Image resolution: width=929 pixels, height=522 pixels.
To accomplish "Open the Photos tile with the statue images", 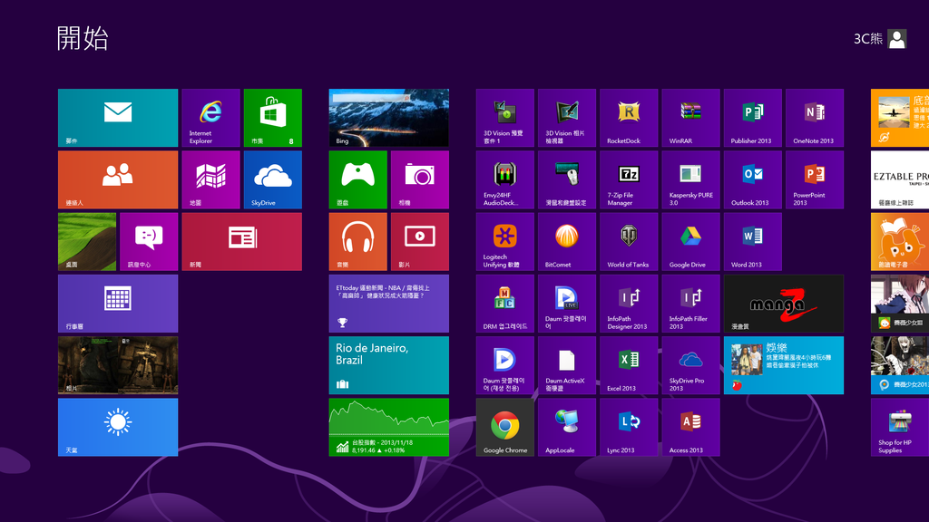I will (x=118, y=365).
